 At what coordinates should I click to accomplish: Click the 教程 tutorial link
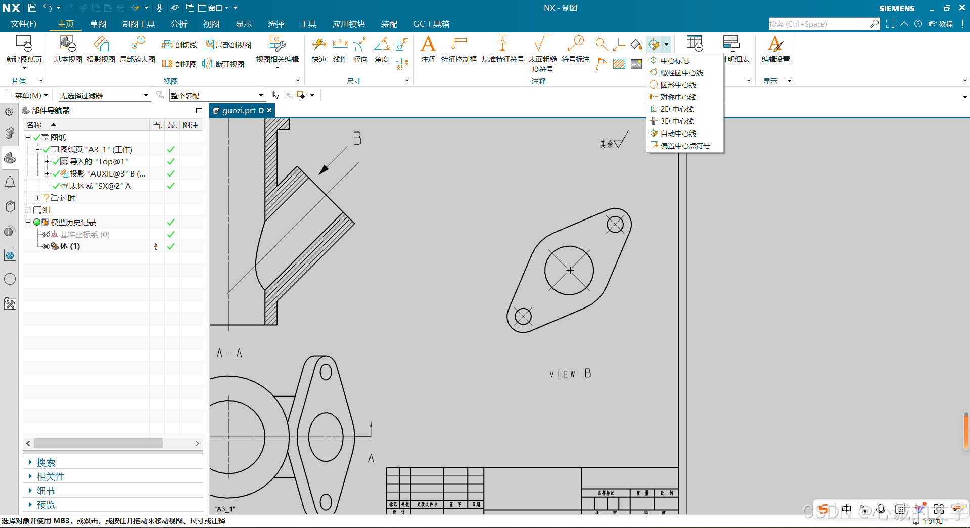point(940,24)
